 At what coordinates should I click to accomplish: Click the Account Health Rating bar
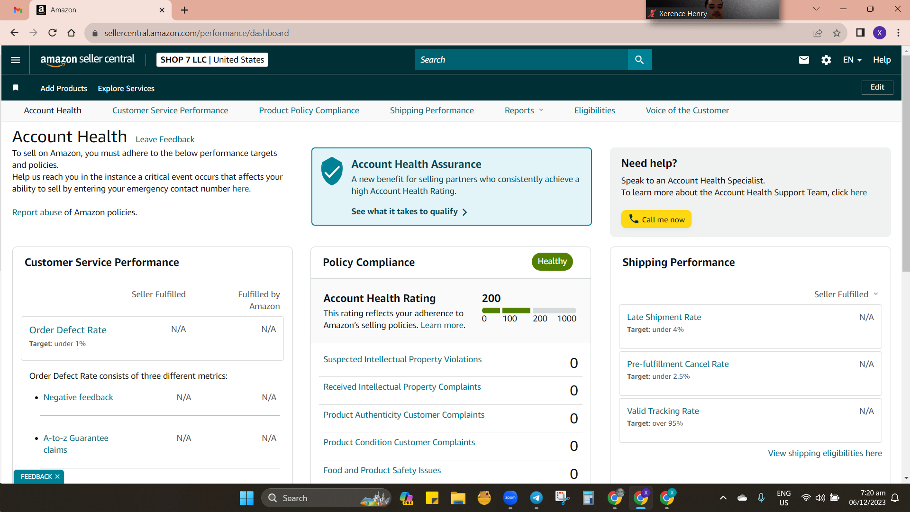[529, 311]
